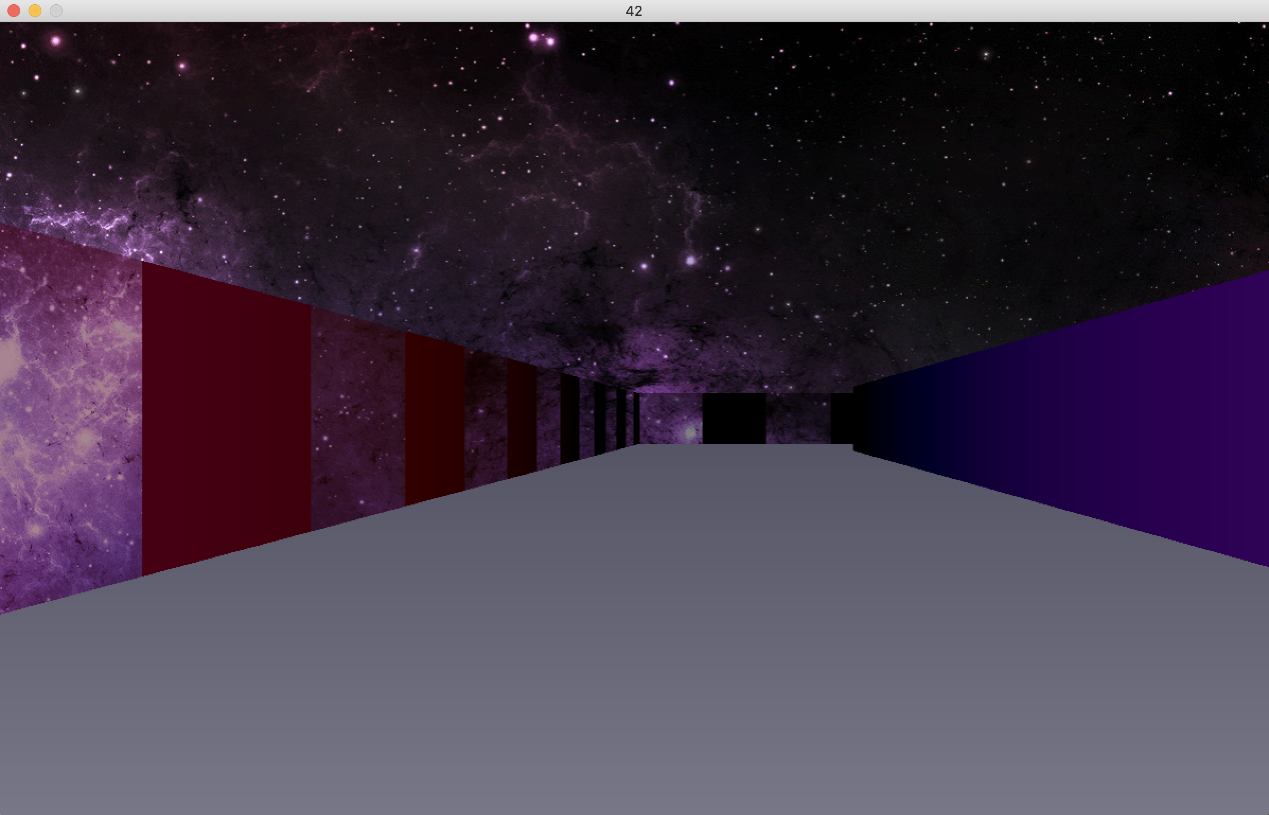
Task: Click the black square doorway at corridor end
Action: click(734, 418)
